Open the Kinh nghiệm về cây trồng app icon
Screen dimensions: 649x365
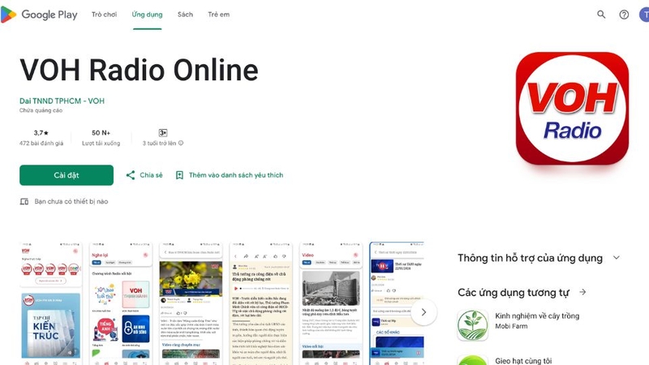[x=473, y=325]
